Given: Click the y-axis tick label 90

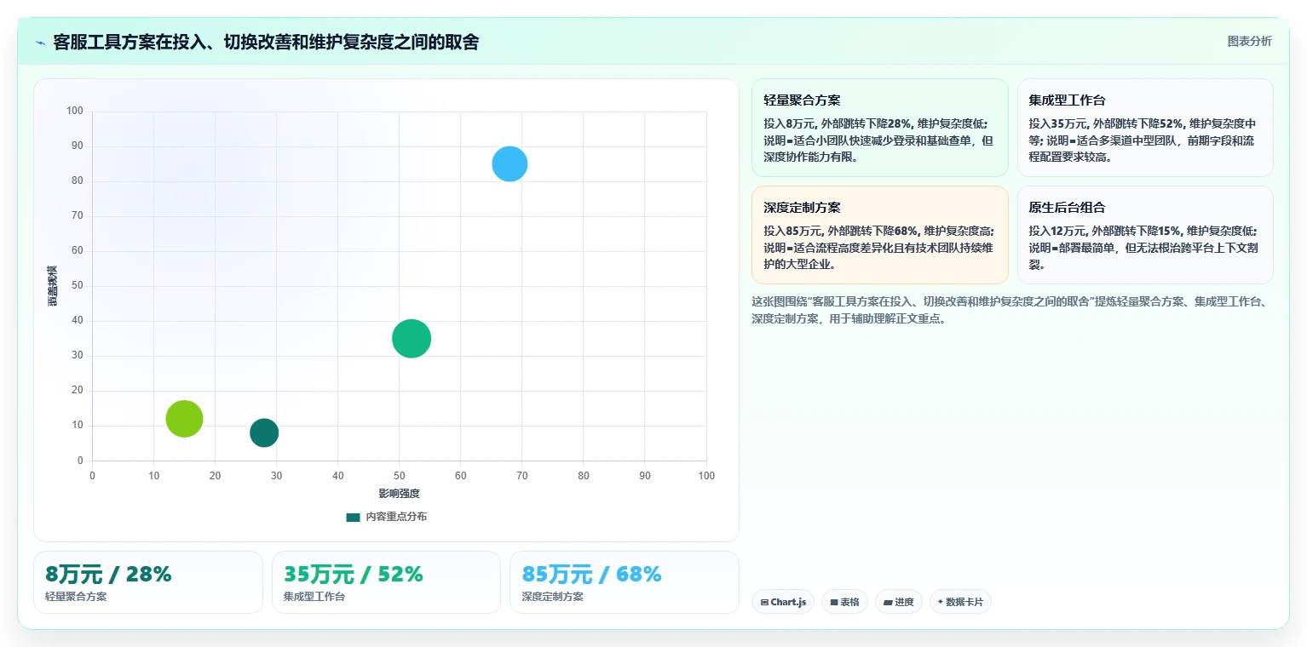Looking at the screenshot, I should pos(78,146).
